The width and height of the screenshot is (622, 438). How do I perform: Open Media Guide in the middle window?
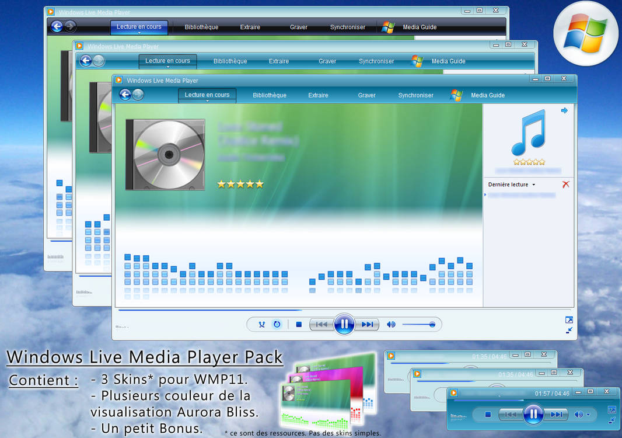tap(448, 61)
